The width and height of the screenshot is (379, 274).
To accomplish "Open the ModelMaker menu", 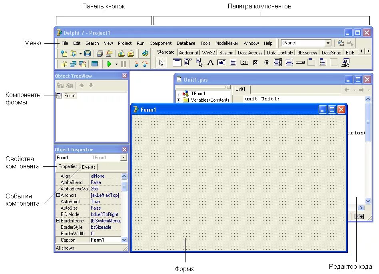I will (x=227, y=43).
